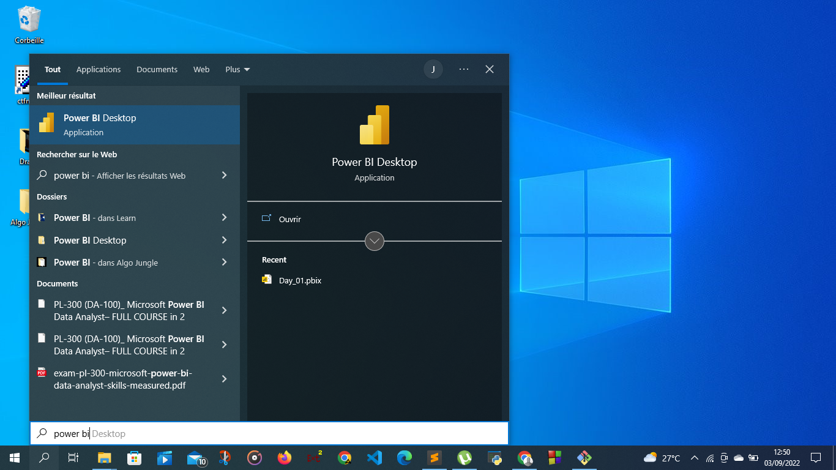Expand Power BI dans Learn folder arrow
The height and width of the screenshot is (470, 836).
(x=224, y=217)
